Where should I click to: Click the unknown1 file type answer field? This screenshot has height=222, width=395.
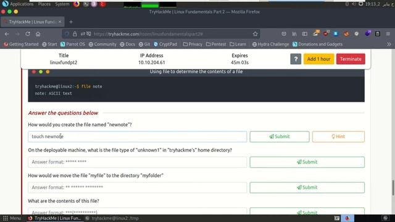coord(137,162)
